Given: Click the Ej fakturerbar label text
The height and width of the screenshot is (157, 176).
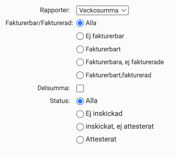Looking at the screenshot, I should (x=105, y=36).
